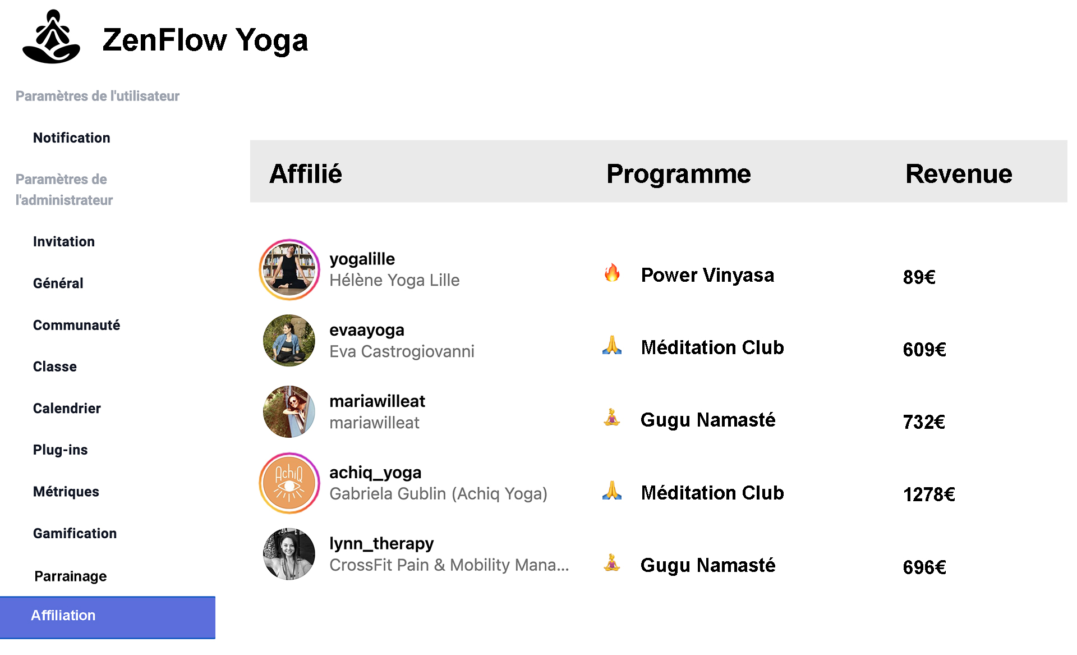Click the ZenFlow Yoga logo icon
The height and width of the screenshot is (655, 1077).
(51, 37)
